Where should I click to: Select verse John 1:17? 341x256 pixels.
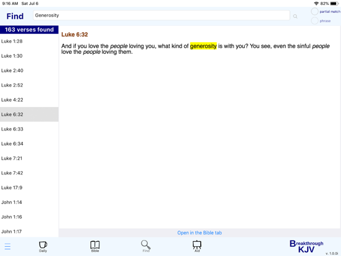pyautogui.click(x=29, y=231)
